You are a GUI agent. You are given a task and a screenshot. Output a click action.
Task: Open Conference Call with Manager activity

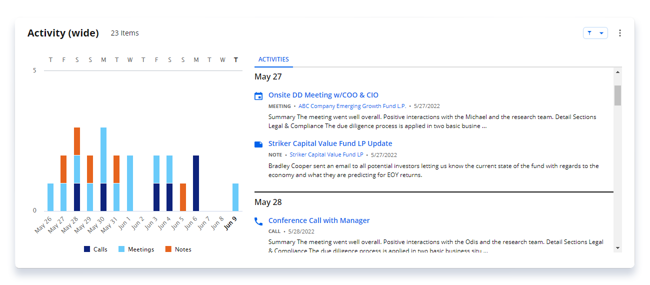319,220
